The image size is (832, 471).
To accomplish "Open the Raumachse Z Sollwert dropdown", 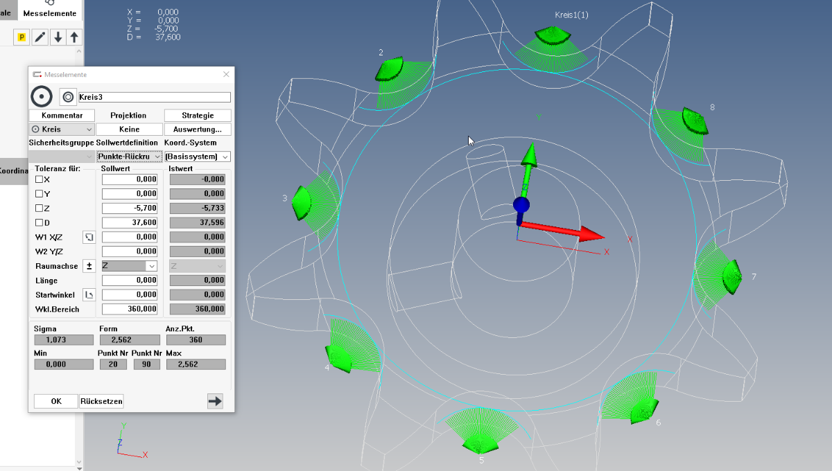I will click(x=130, y=266).
